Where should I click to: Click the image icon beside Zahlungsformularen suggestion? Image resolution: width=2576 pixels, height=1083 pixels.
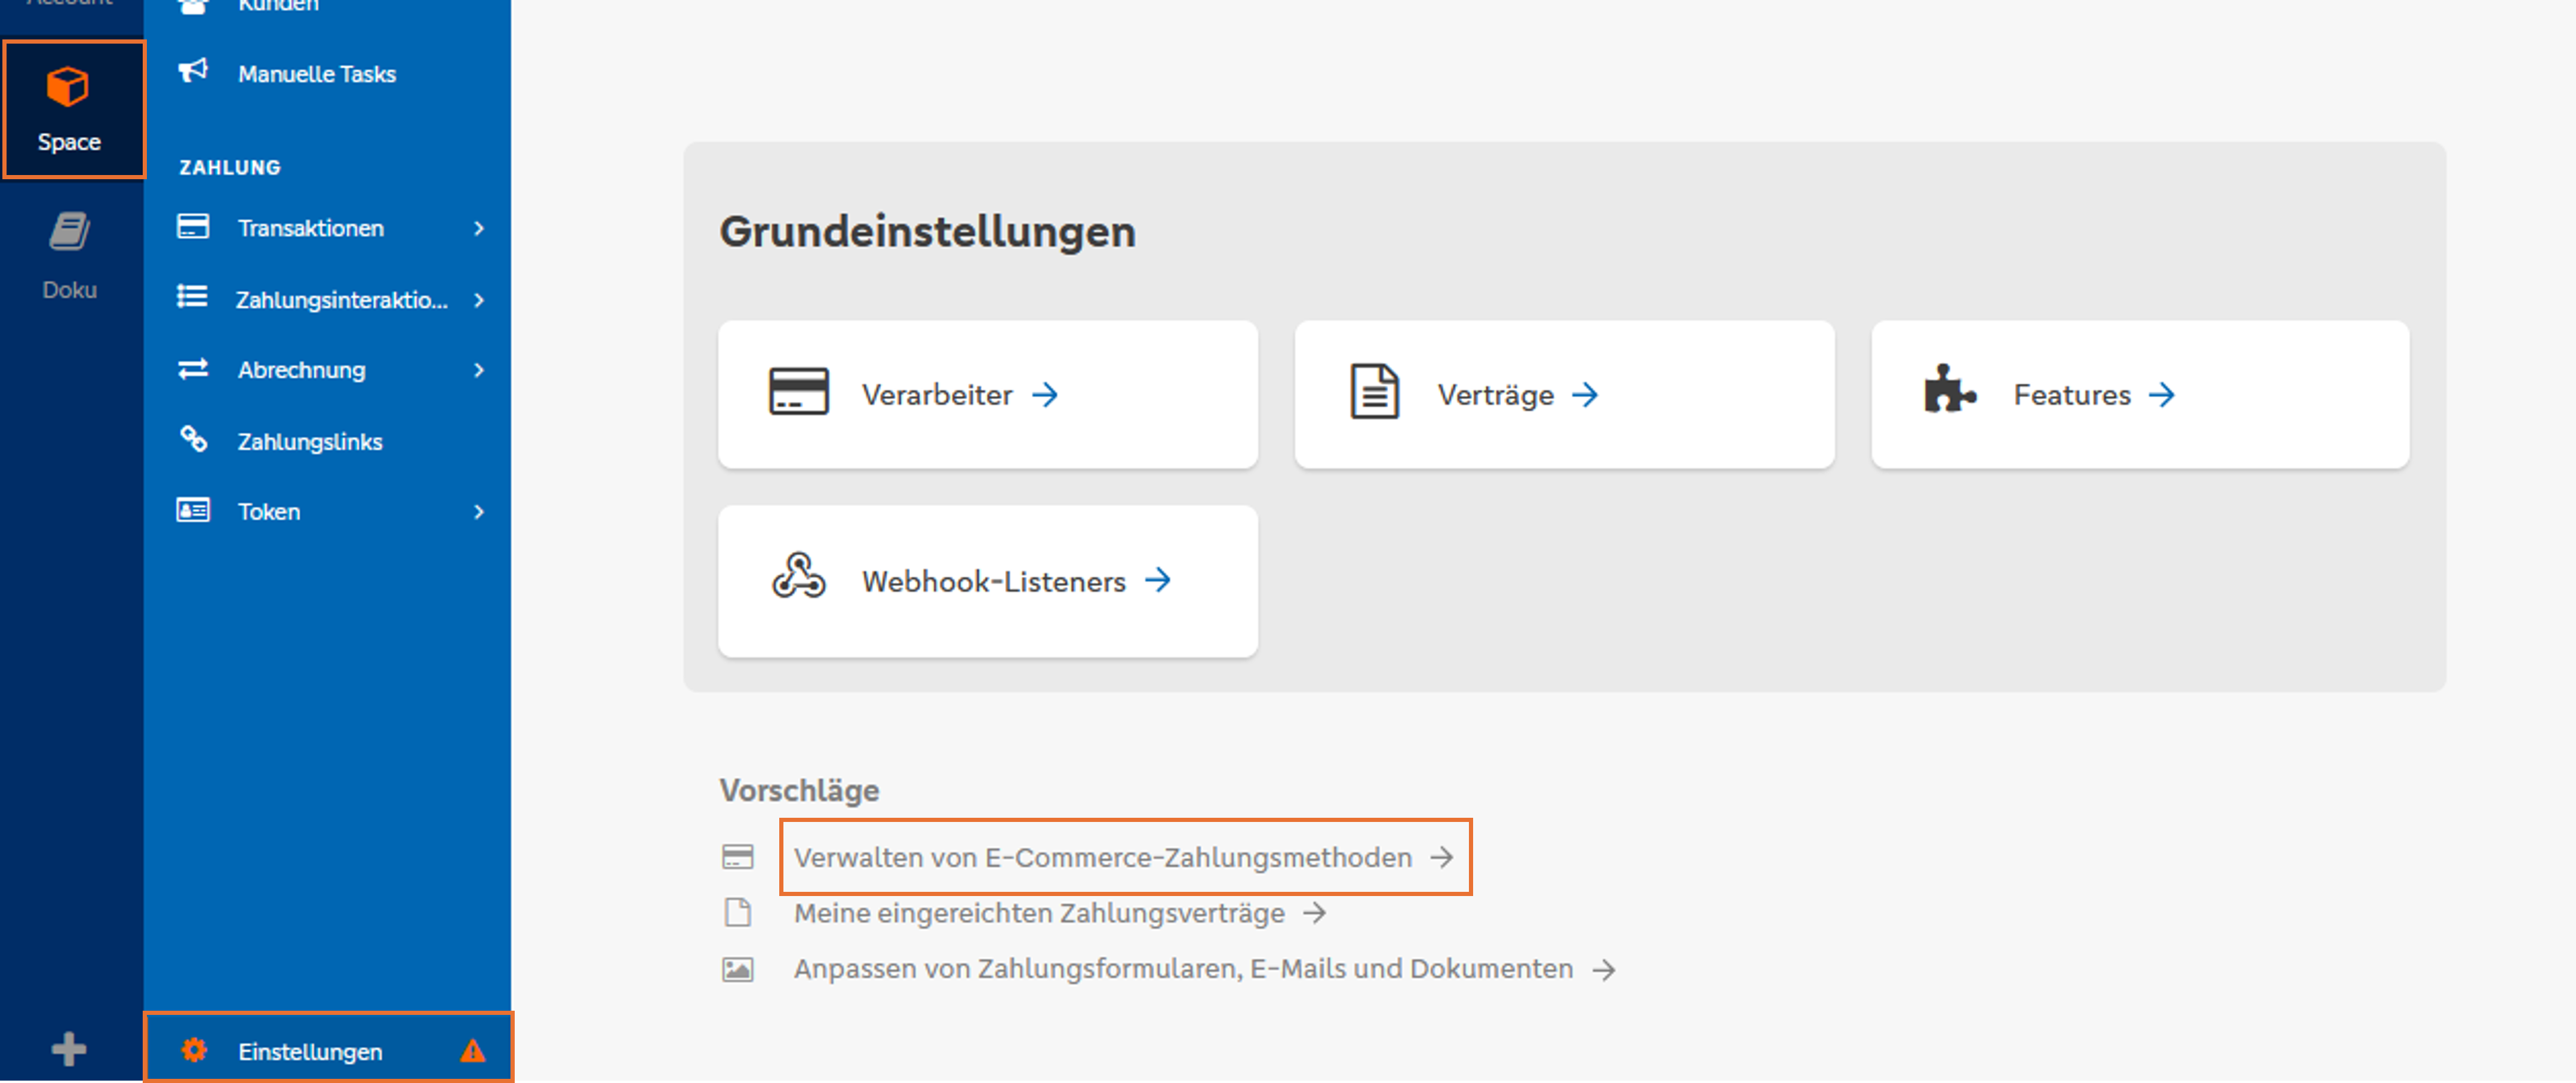(x=738, y=969)
